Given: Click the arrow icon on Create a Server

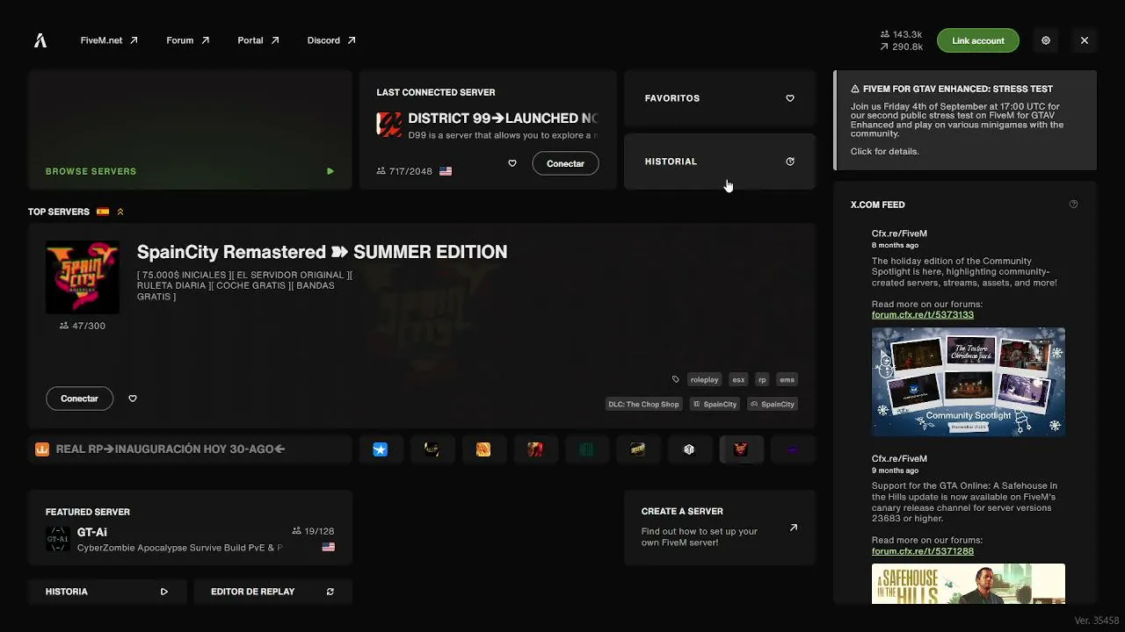Looking at the screenshot, I should 794,528.
